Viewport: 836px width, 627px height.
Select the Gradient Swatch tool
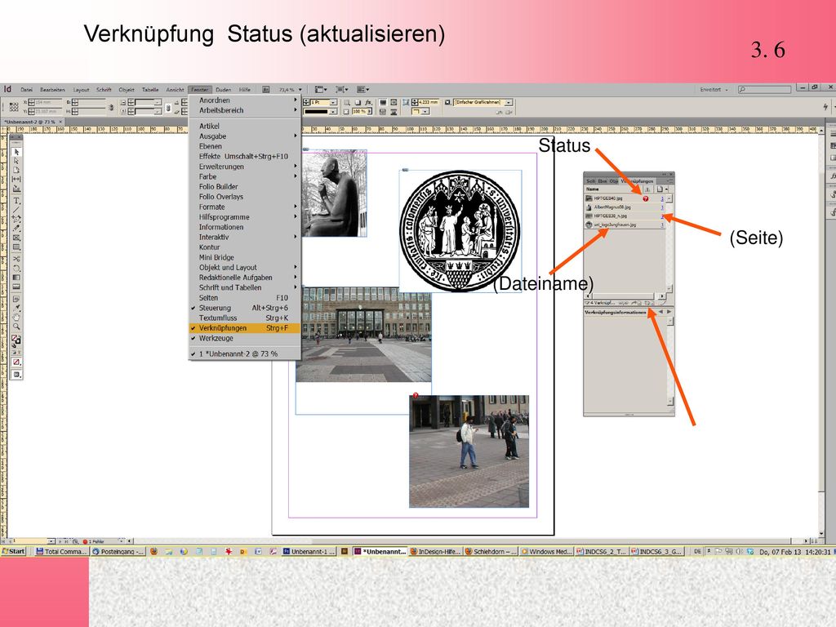tap(16, 278)
